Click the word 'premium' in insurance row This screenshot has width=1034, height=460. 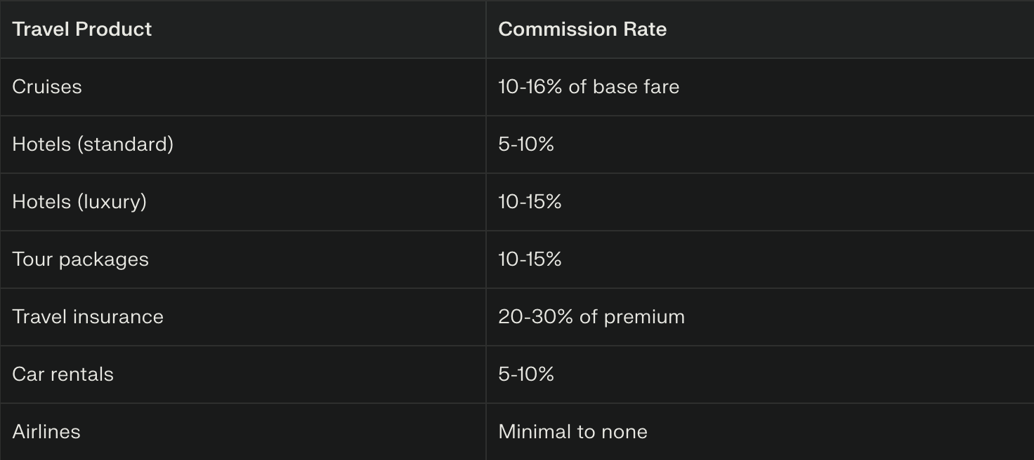pyautogui.click(x=644, y=316)
